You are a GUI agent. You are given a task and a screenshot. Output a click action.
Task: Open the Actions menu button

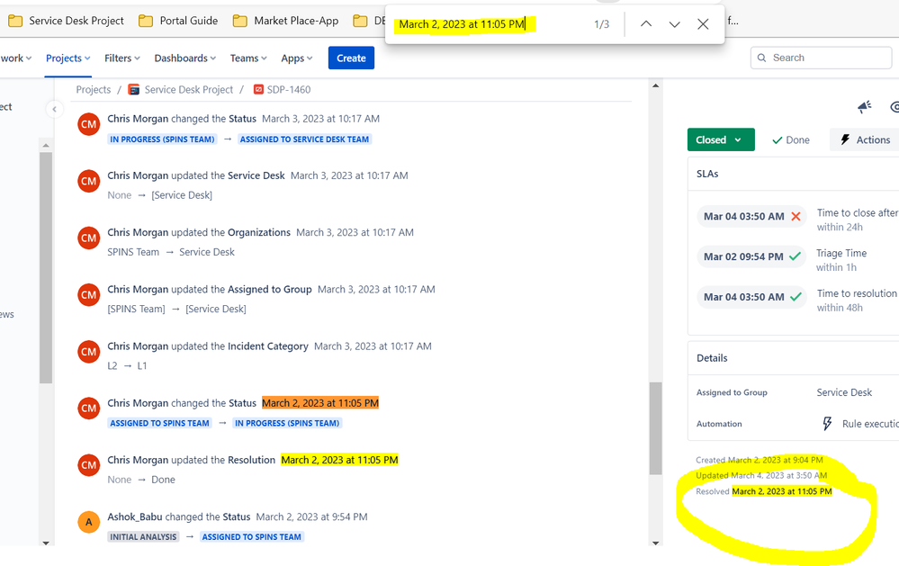865,139
